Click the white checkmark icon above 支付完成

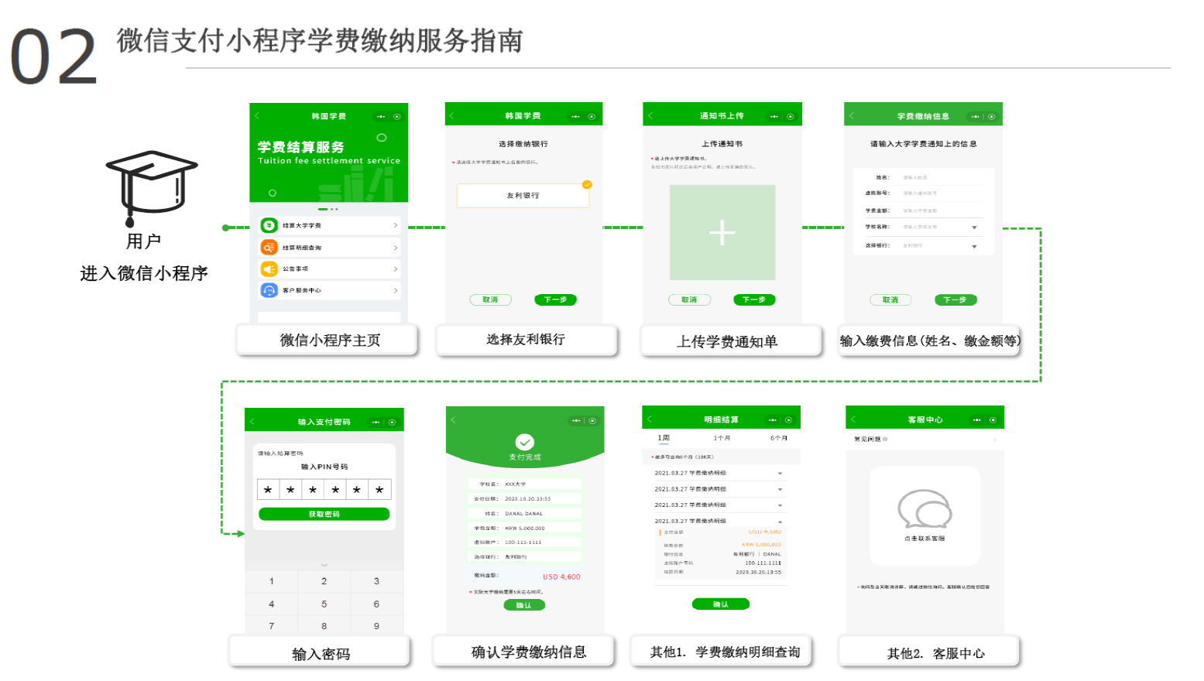[525, 442]
